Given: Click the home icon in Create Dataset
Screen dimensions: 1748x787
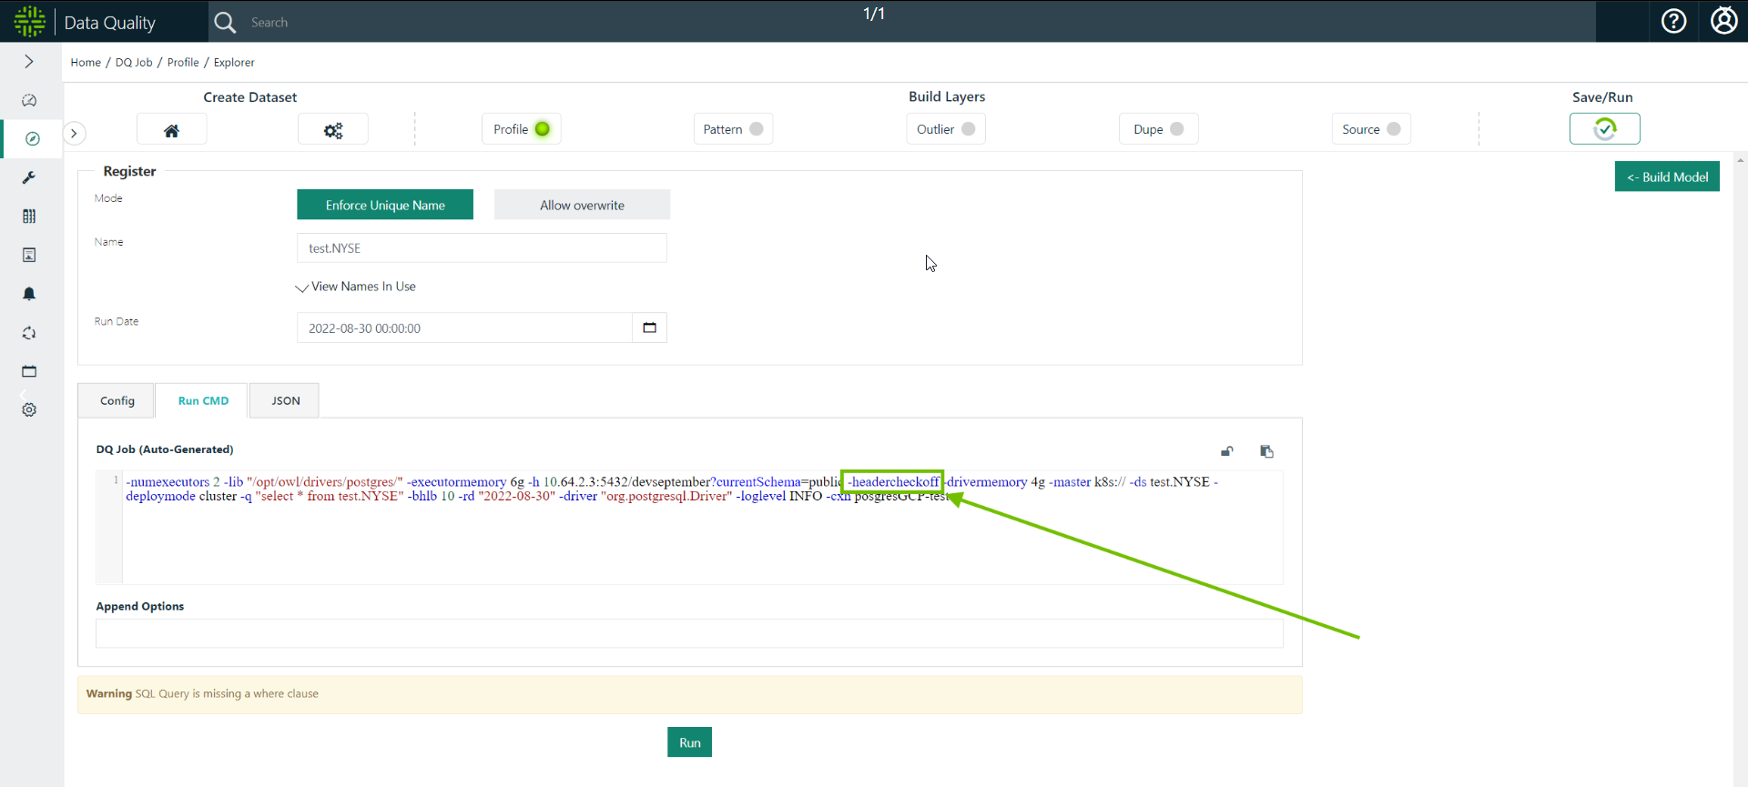Looking at the screenshot, I should pos(171,130).
